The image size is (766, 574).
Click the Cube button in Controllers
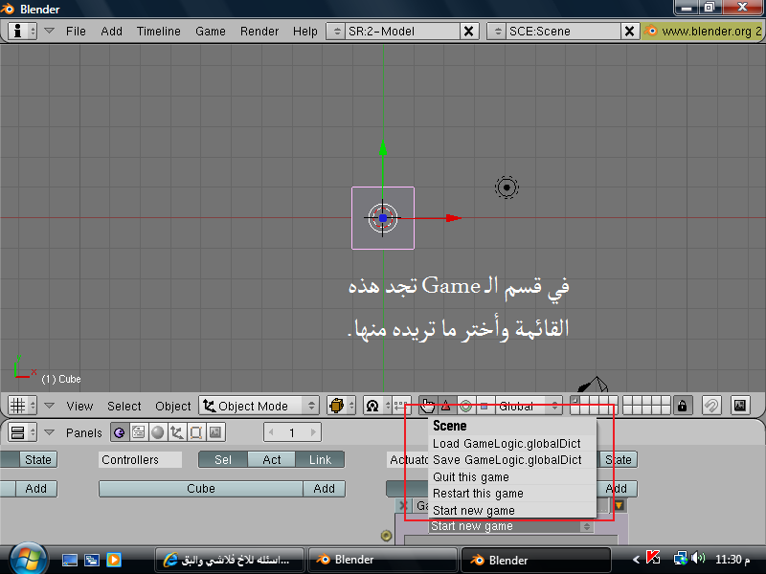click(201, 489)
